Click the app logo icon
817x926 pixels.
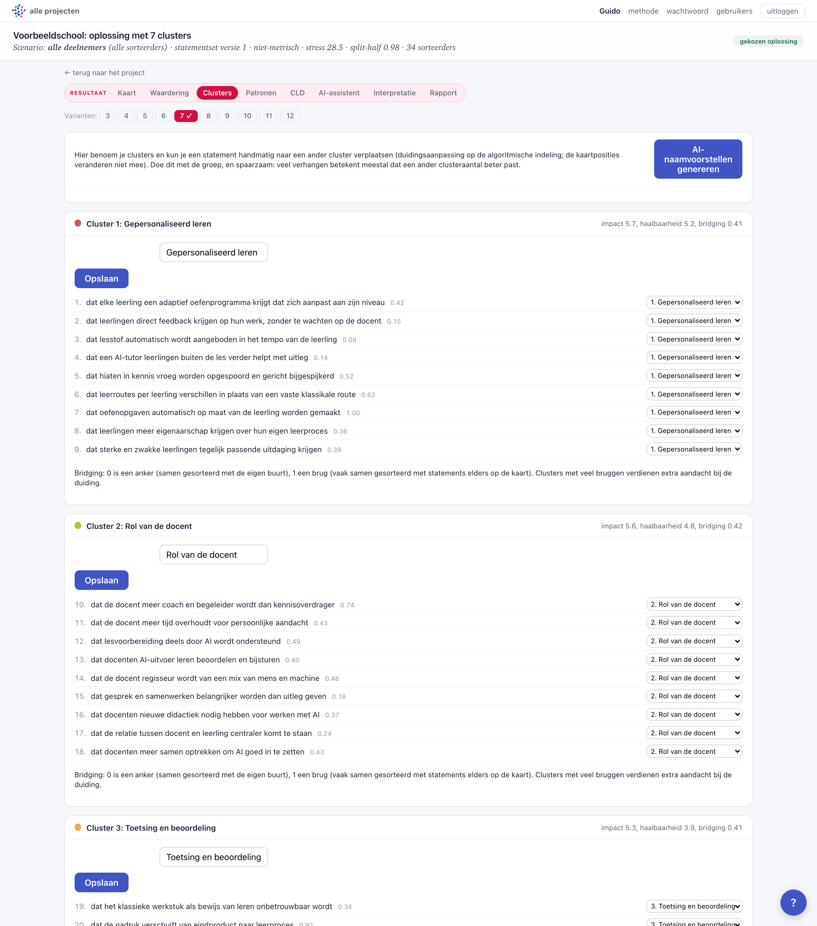[x=19, y=11]
